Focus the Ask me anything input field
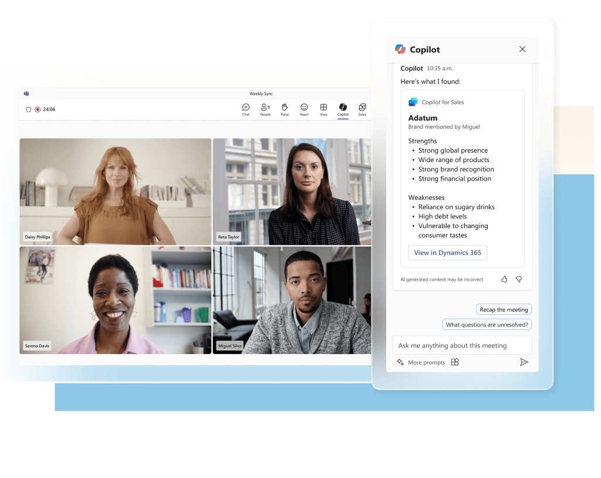 (462, 345)
